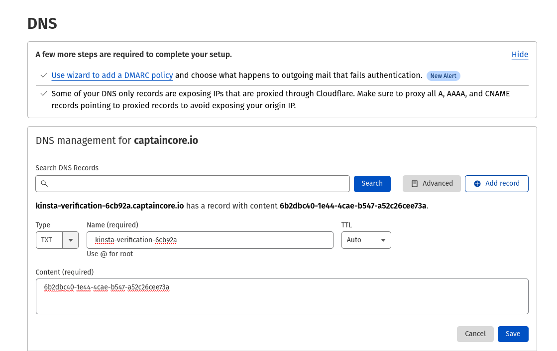Click the blue Search button
This screenshot has width=557, height=351.
click(372, 184)
